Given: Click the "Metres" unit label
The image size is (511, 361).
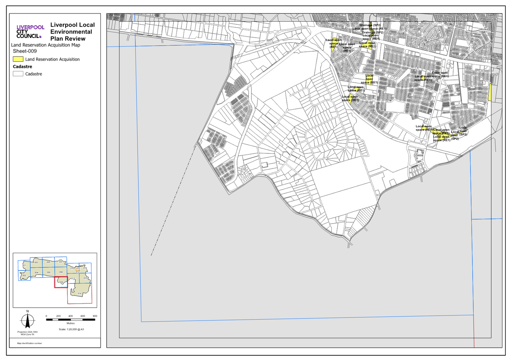Looking at the screenshot, I should (x=71, y=323).
